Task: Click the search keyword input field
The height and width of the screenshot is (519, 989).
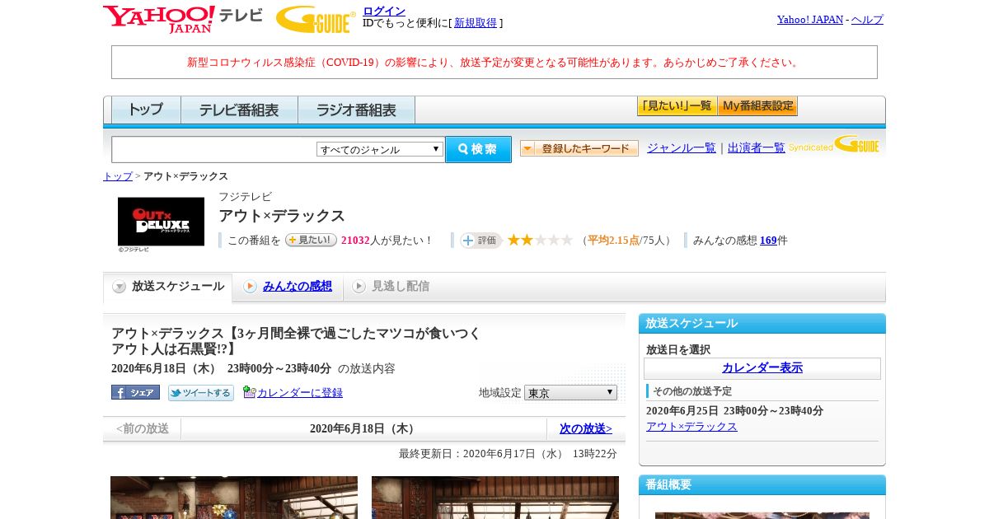Action: (x=214, y=149)
